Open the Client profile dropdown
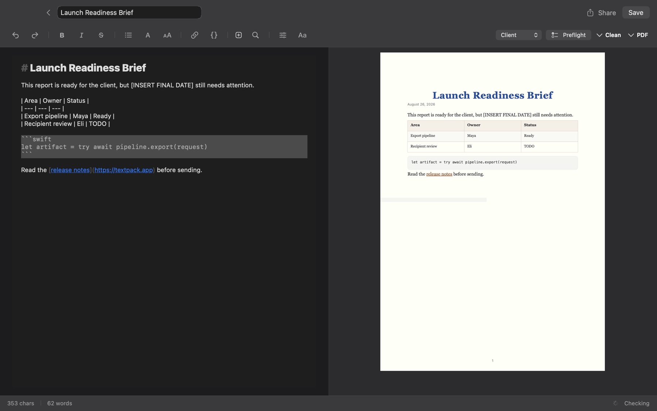Viewport: 657px width, 411px height. [519, 35]
